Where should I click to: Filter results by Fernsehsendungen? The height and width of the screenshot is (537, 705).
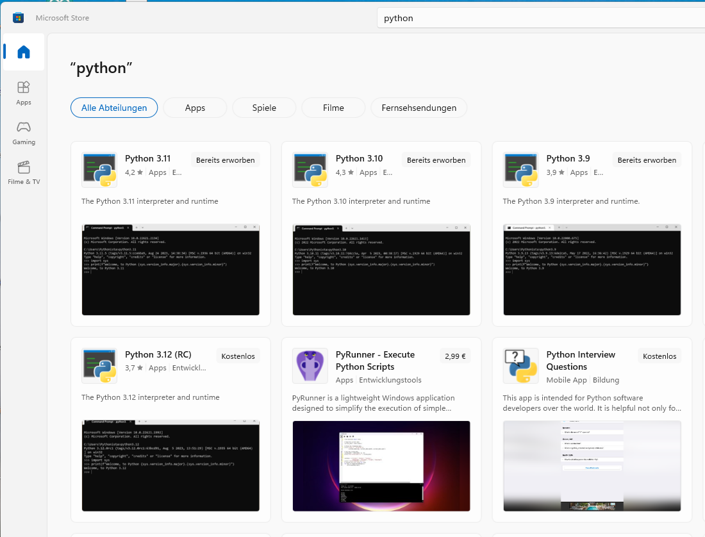(x=419, y=108)
